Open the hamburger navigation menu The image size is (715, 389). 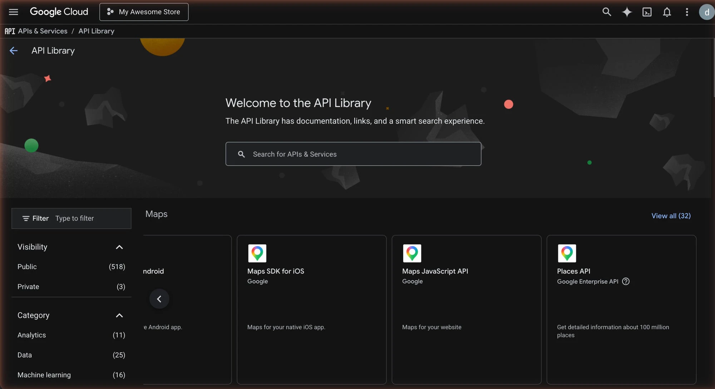coord(13,12)
